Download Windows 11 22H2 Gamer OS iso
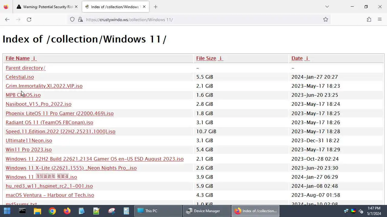Viewport: 387px width, 217px height. point(95,159)
